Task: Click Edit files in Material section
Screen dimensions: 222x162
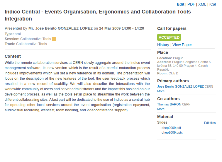Action: (x=210, y=123)
